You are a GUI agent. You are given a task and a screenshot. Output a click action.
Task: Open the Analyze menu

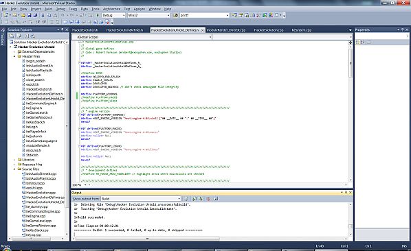pos(140,9)
